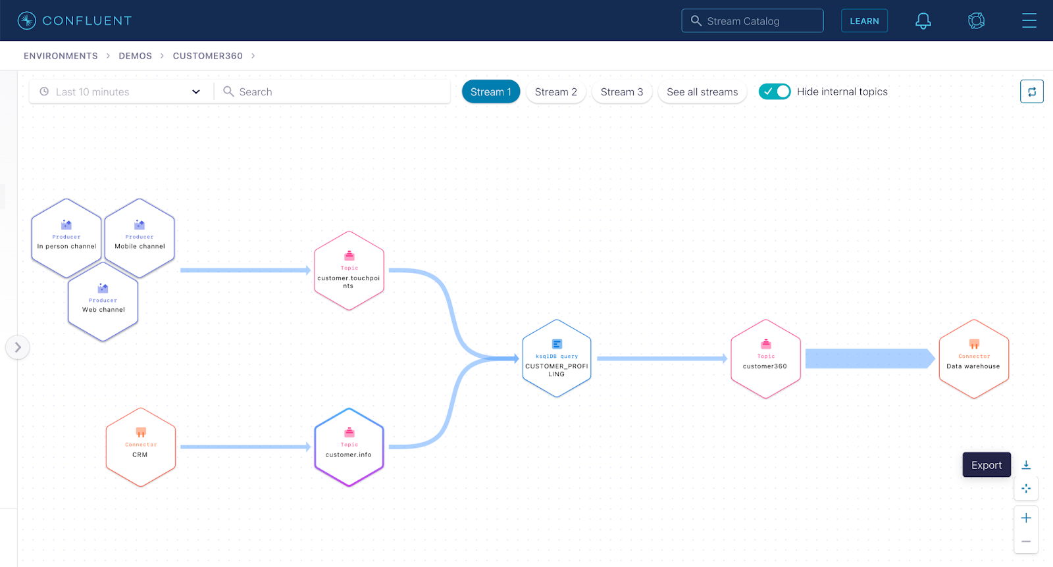Expand the left side panel chevron

tap(18, 347)
